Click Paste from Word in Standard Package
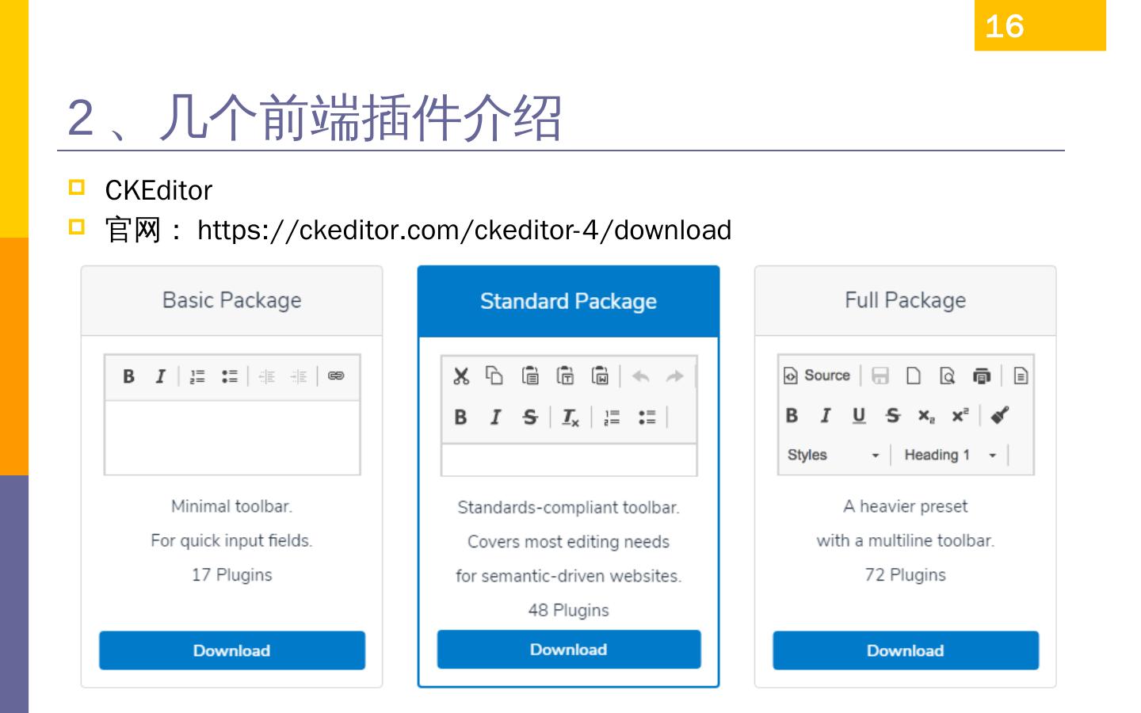 click(601, 375)
